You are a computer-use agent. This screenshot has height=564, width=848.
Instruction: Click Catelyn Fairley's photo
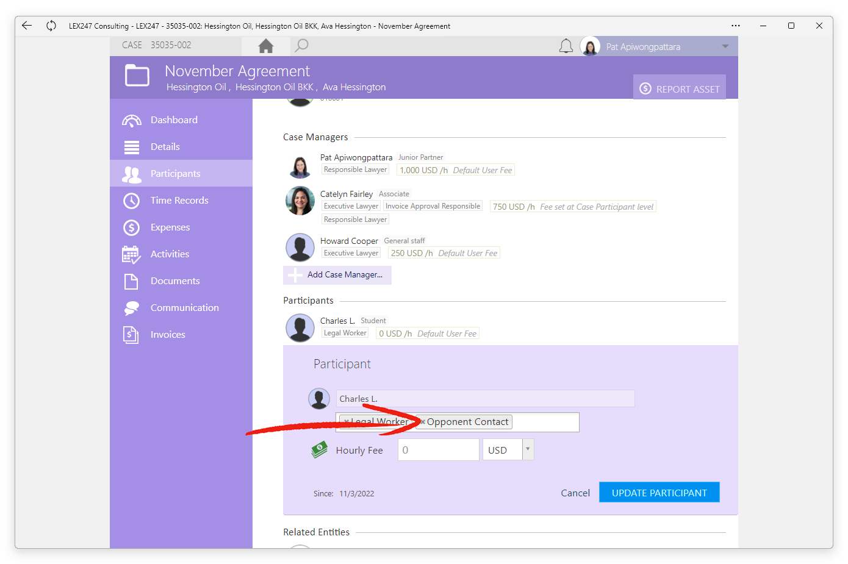point(300,201)
